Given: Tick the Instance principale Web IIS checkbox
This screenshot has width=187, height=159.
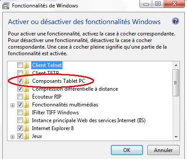Looking at the screenshot, I should pos(20,120).
